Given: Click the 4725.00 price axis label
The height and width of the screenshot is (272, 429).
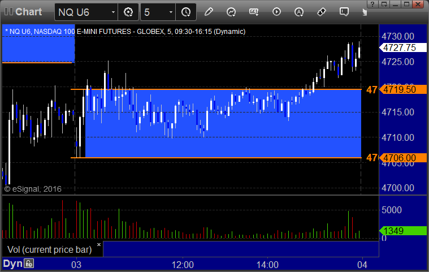Looking at the screenshot, I should pos(398,62).
